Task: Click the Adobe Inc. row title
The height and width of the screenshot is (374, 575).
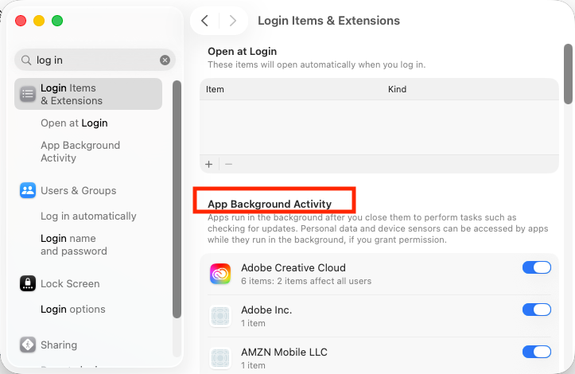Action: coord(266,310)
